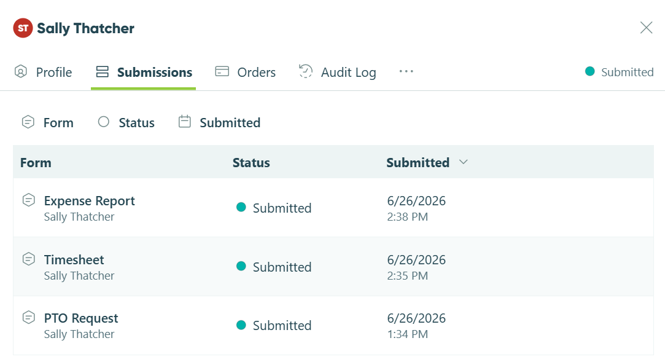
Task: Click the Profile tab person icon
Action: [x=21, y=71]
